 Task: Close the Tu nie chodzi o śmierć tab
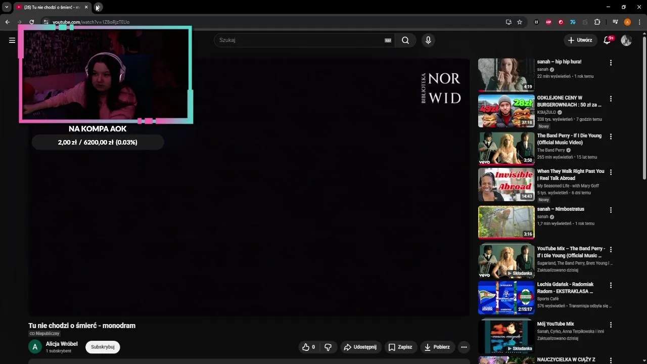[86, 7]
